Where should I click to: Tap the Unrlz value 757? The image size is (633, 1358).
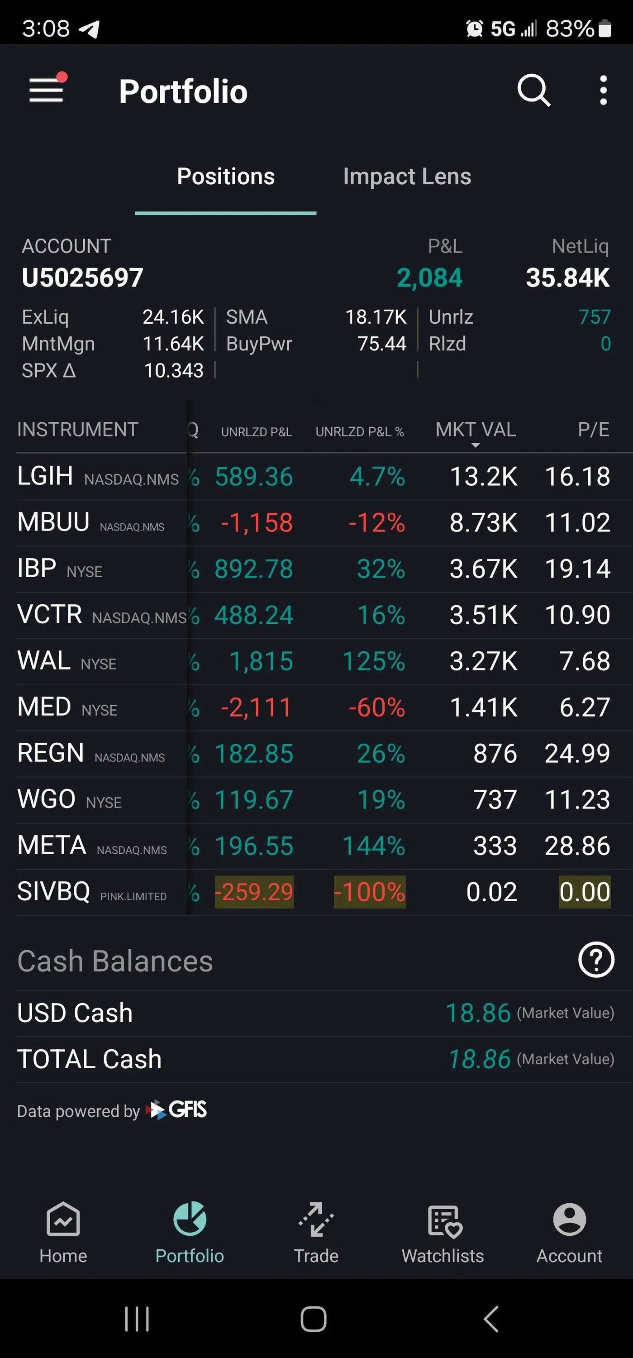[x=595, y=317]
